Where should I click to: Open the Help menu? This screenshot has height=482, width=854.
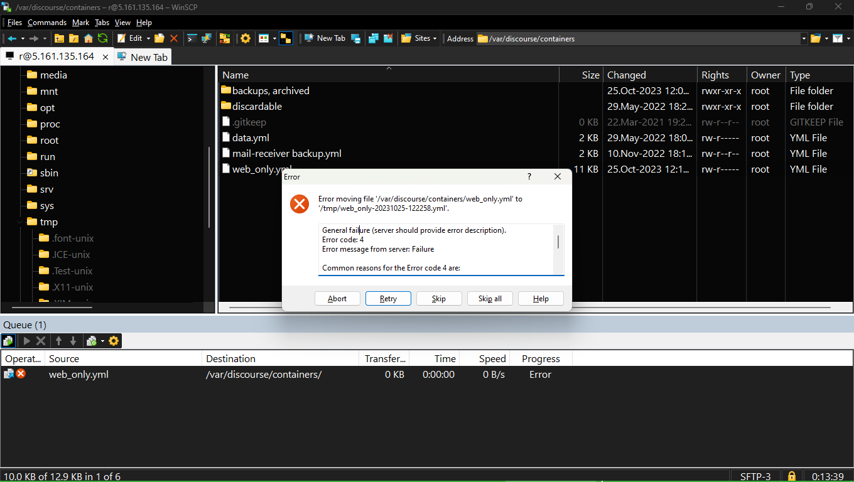pyautogui.click(x=144, y=23)
